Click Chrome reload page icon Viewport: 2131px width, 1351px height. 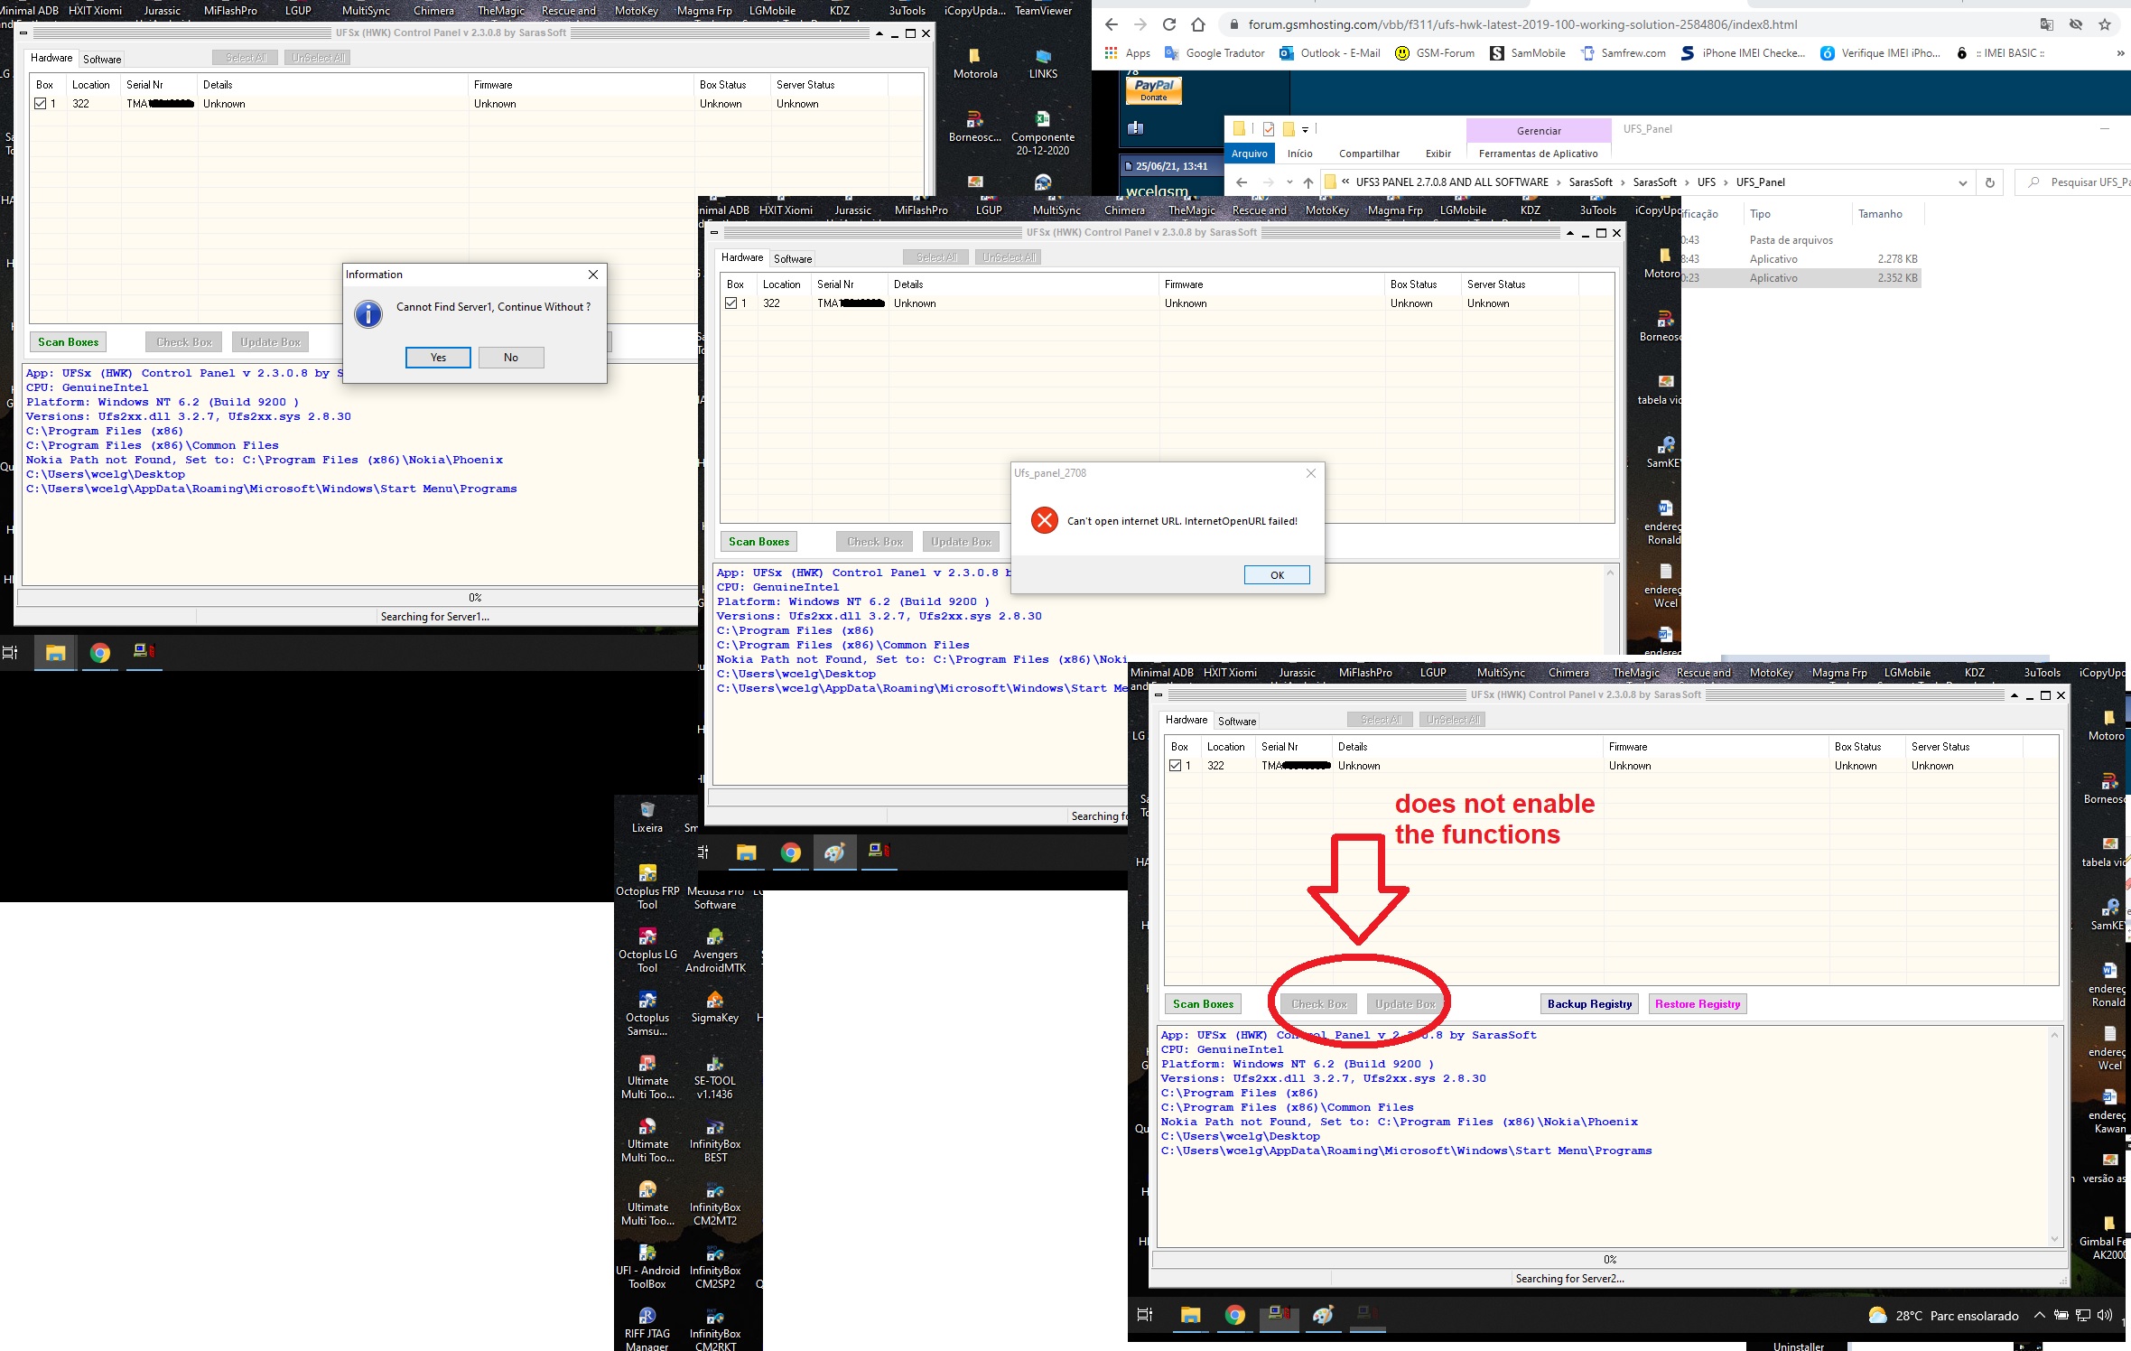(1169, 24)
